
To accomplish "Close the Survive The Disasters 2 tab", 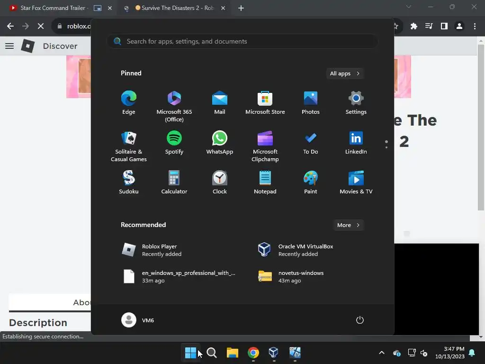I will (x=223, y=8).
